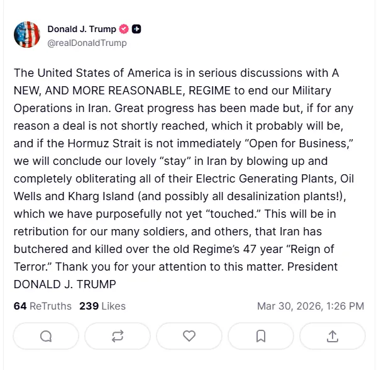Image resolution: width=386 pixels, height=370 pixels.
Task: Bookmark this post
Action: click(x=261, y=336)
